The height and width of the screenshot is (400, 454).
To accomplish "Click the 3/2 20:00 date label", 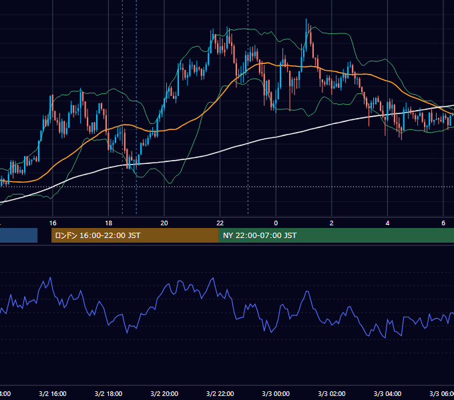I will click(164, 393).
